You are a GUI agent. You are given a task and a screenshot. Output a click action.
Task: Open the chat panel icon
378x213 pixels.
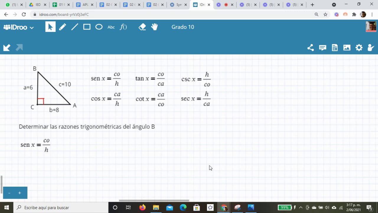(x=322, y=48)
